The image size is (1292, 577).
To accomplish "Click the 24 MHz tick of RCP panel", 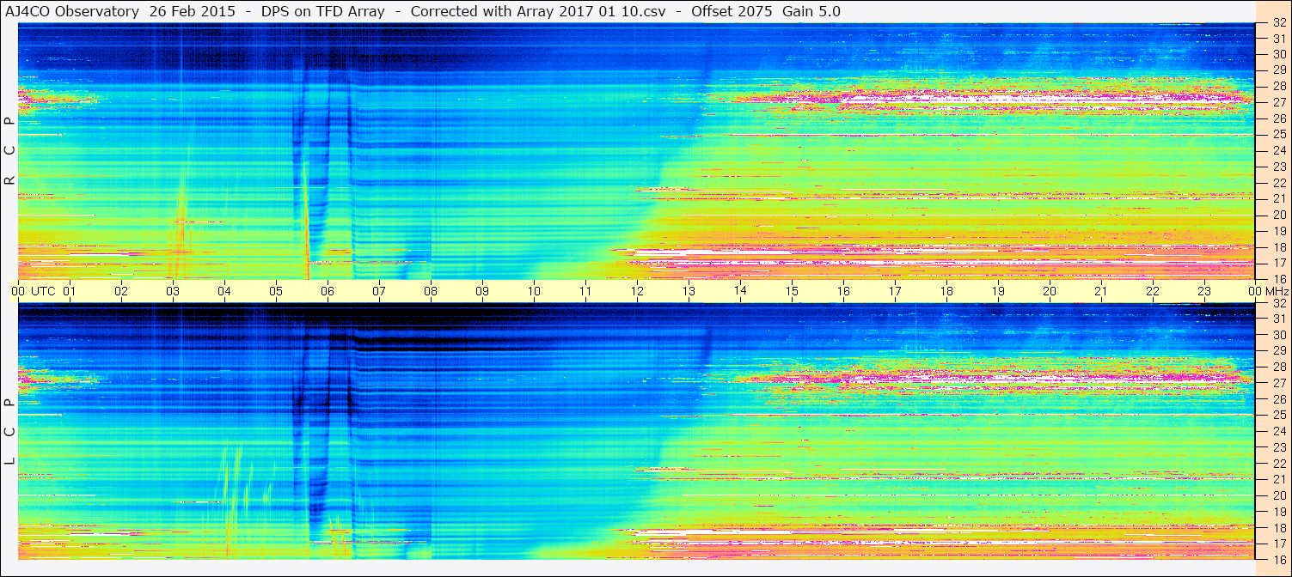I will [1279, 150].
